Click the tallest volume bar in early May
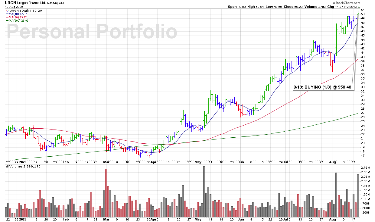Screen dimensions: 375x222 (x=204, y=192)
